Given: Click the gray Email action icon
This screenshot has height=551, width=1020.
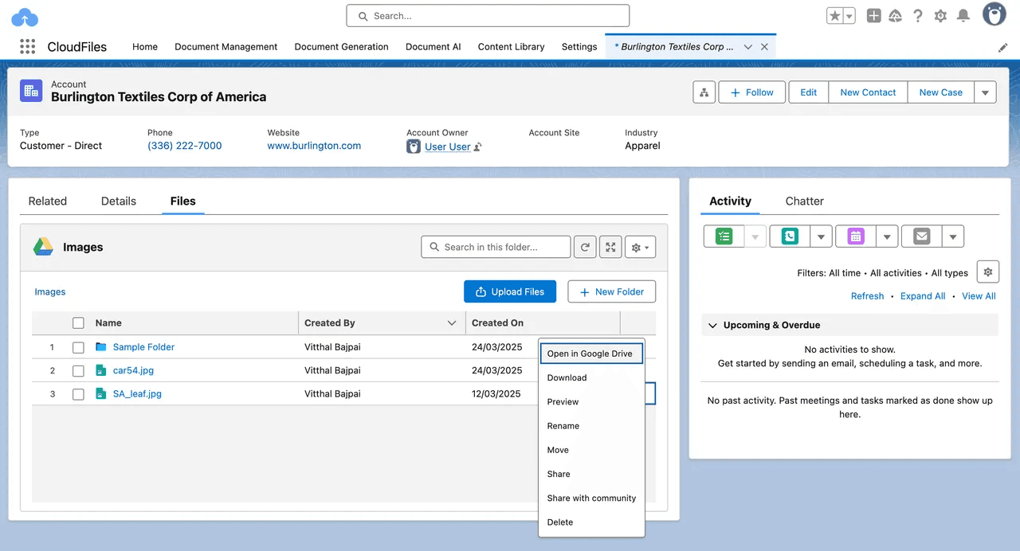Looking at the screenshot, I should pyautogui.click(x=921, y=236).
